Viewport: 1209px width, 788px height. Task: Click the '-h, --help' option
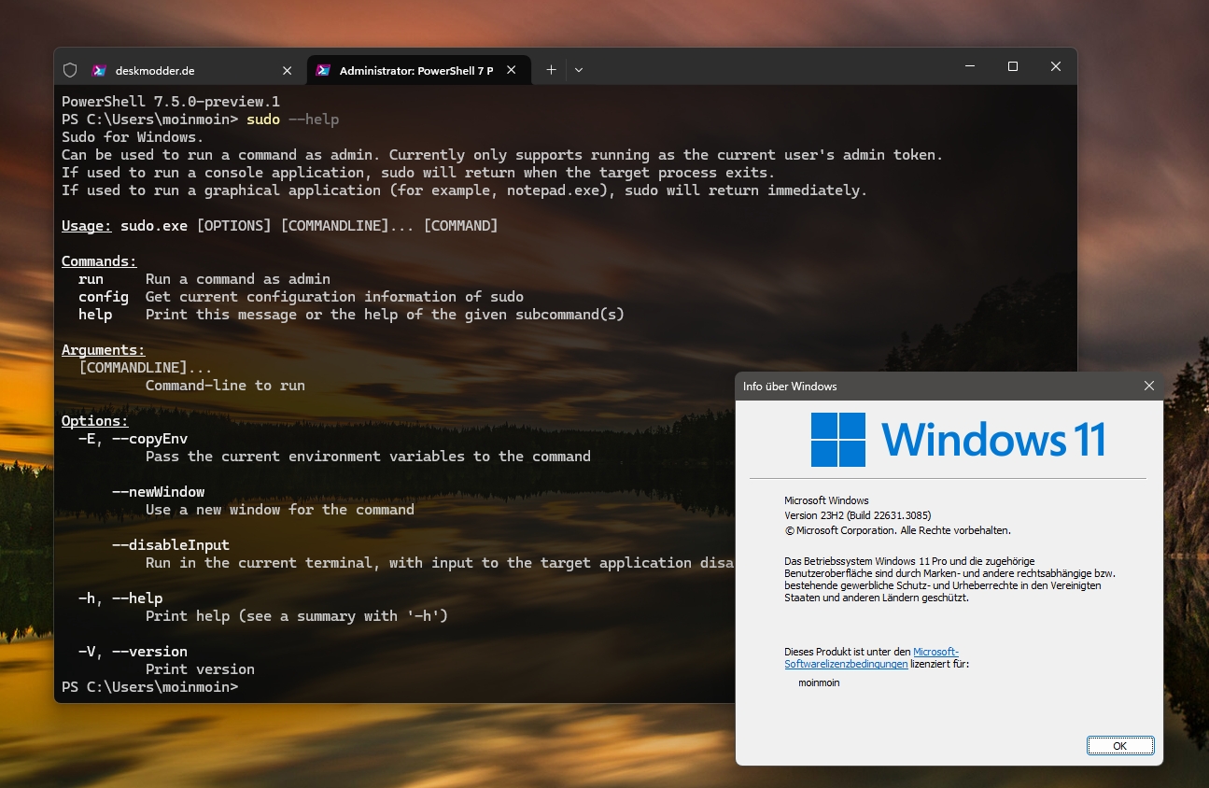tap(120, 598)
